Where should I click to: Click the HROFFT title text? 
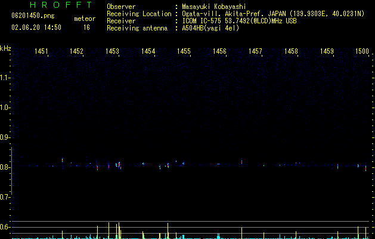[x=61, y=5]
